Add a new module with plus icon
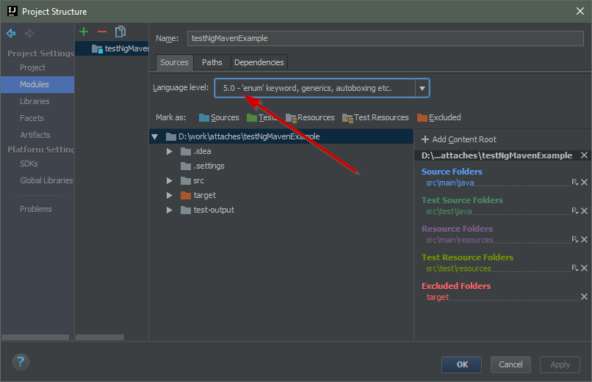Screen dimensions: 592x382 tap(84, 32)
